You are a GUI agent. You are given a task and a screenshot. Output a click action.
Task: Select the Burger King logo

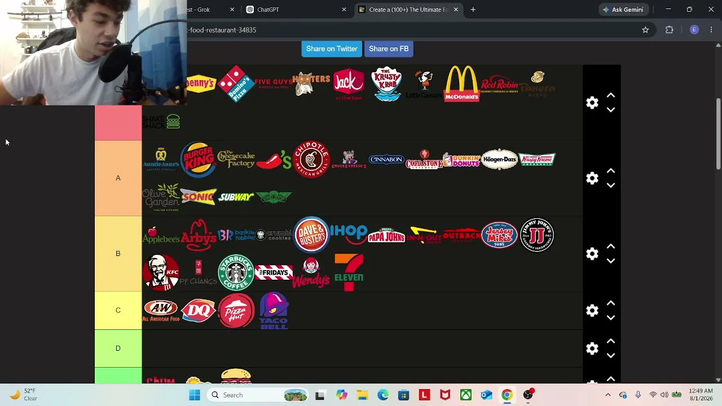pyautogui.click(x=198, y=160)
